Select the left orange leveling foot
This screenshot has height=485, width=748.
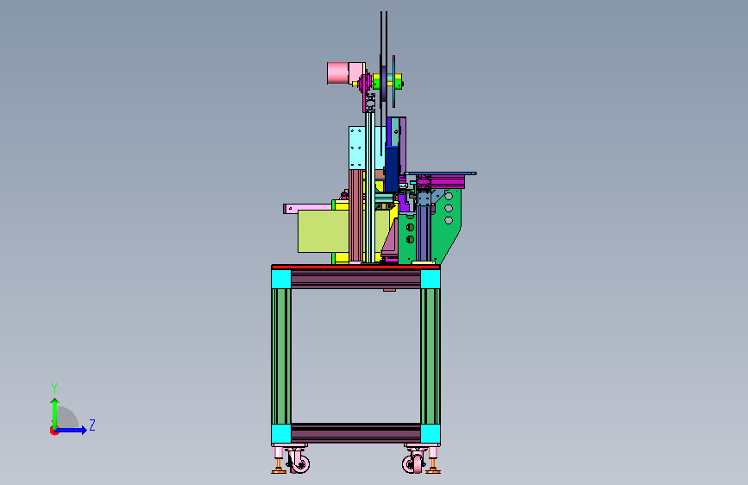click(x=279, y=465)
